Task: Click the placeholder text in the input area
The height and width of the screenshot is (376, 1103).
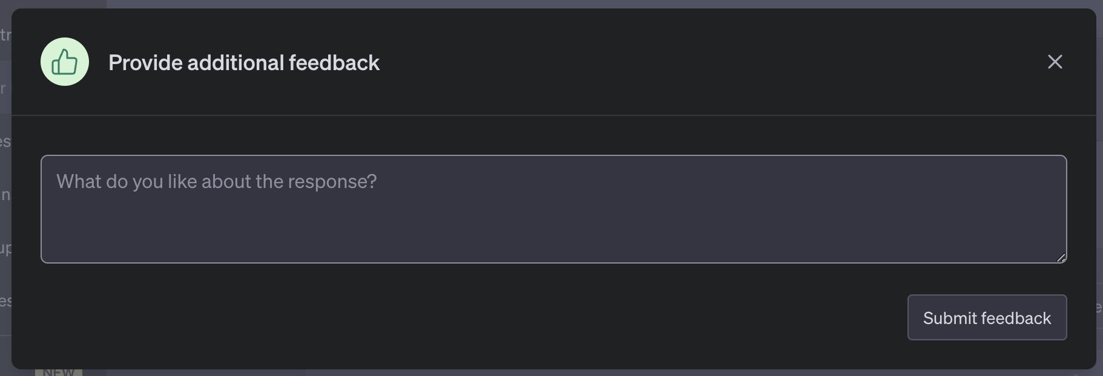Action: click(217, 181)
